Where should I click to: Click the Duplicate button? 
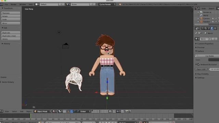point(11,33)
